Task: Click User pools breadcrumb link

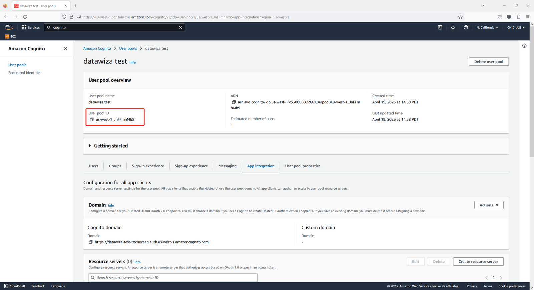Action: [x=128, y=48]
